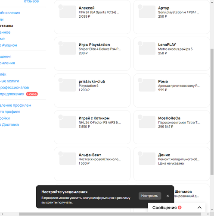Select avatar circle on Алексей card
This screenshot has height=216, width=214.
click(61, 6)
